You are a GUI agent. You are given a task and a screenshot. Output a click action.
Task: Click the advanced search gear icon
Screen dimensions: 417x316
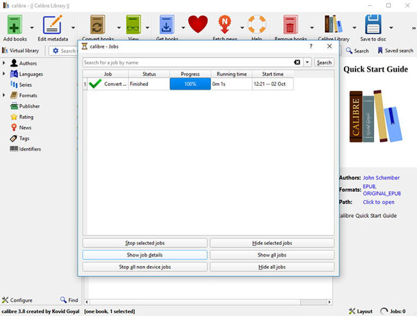[x=55, y=51]
